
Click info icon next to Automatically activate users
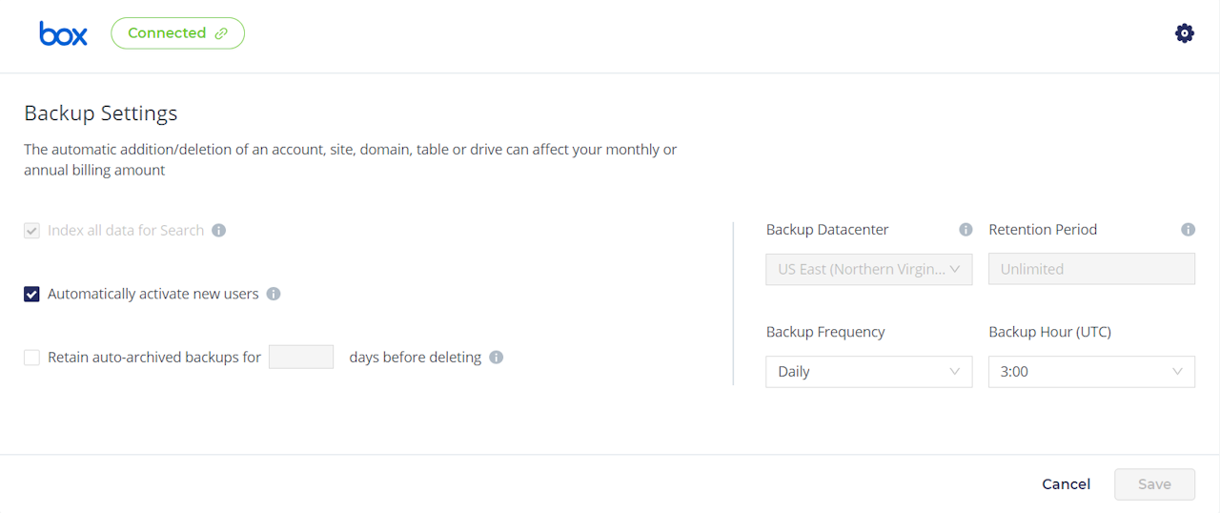pos(274,294)
